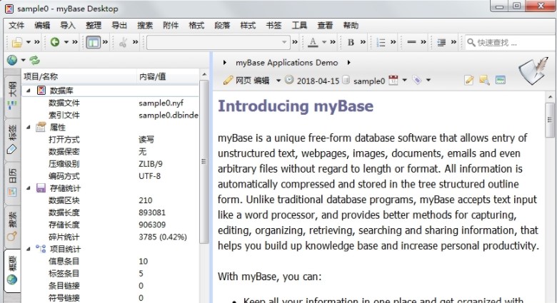This screenshot has height=303, width=557.
Task: Click the paragraph indent icon
Action: pos(441,43)
